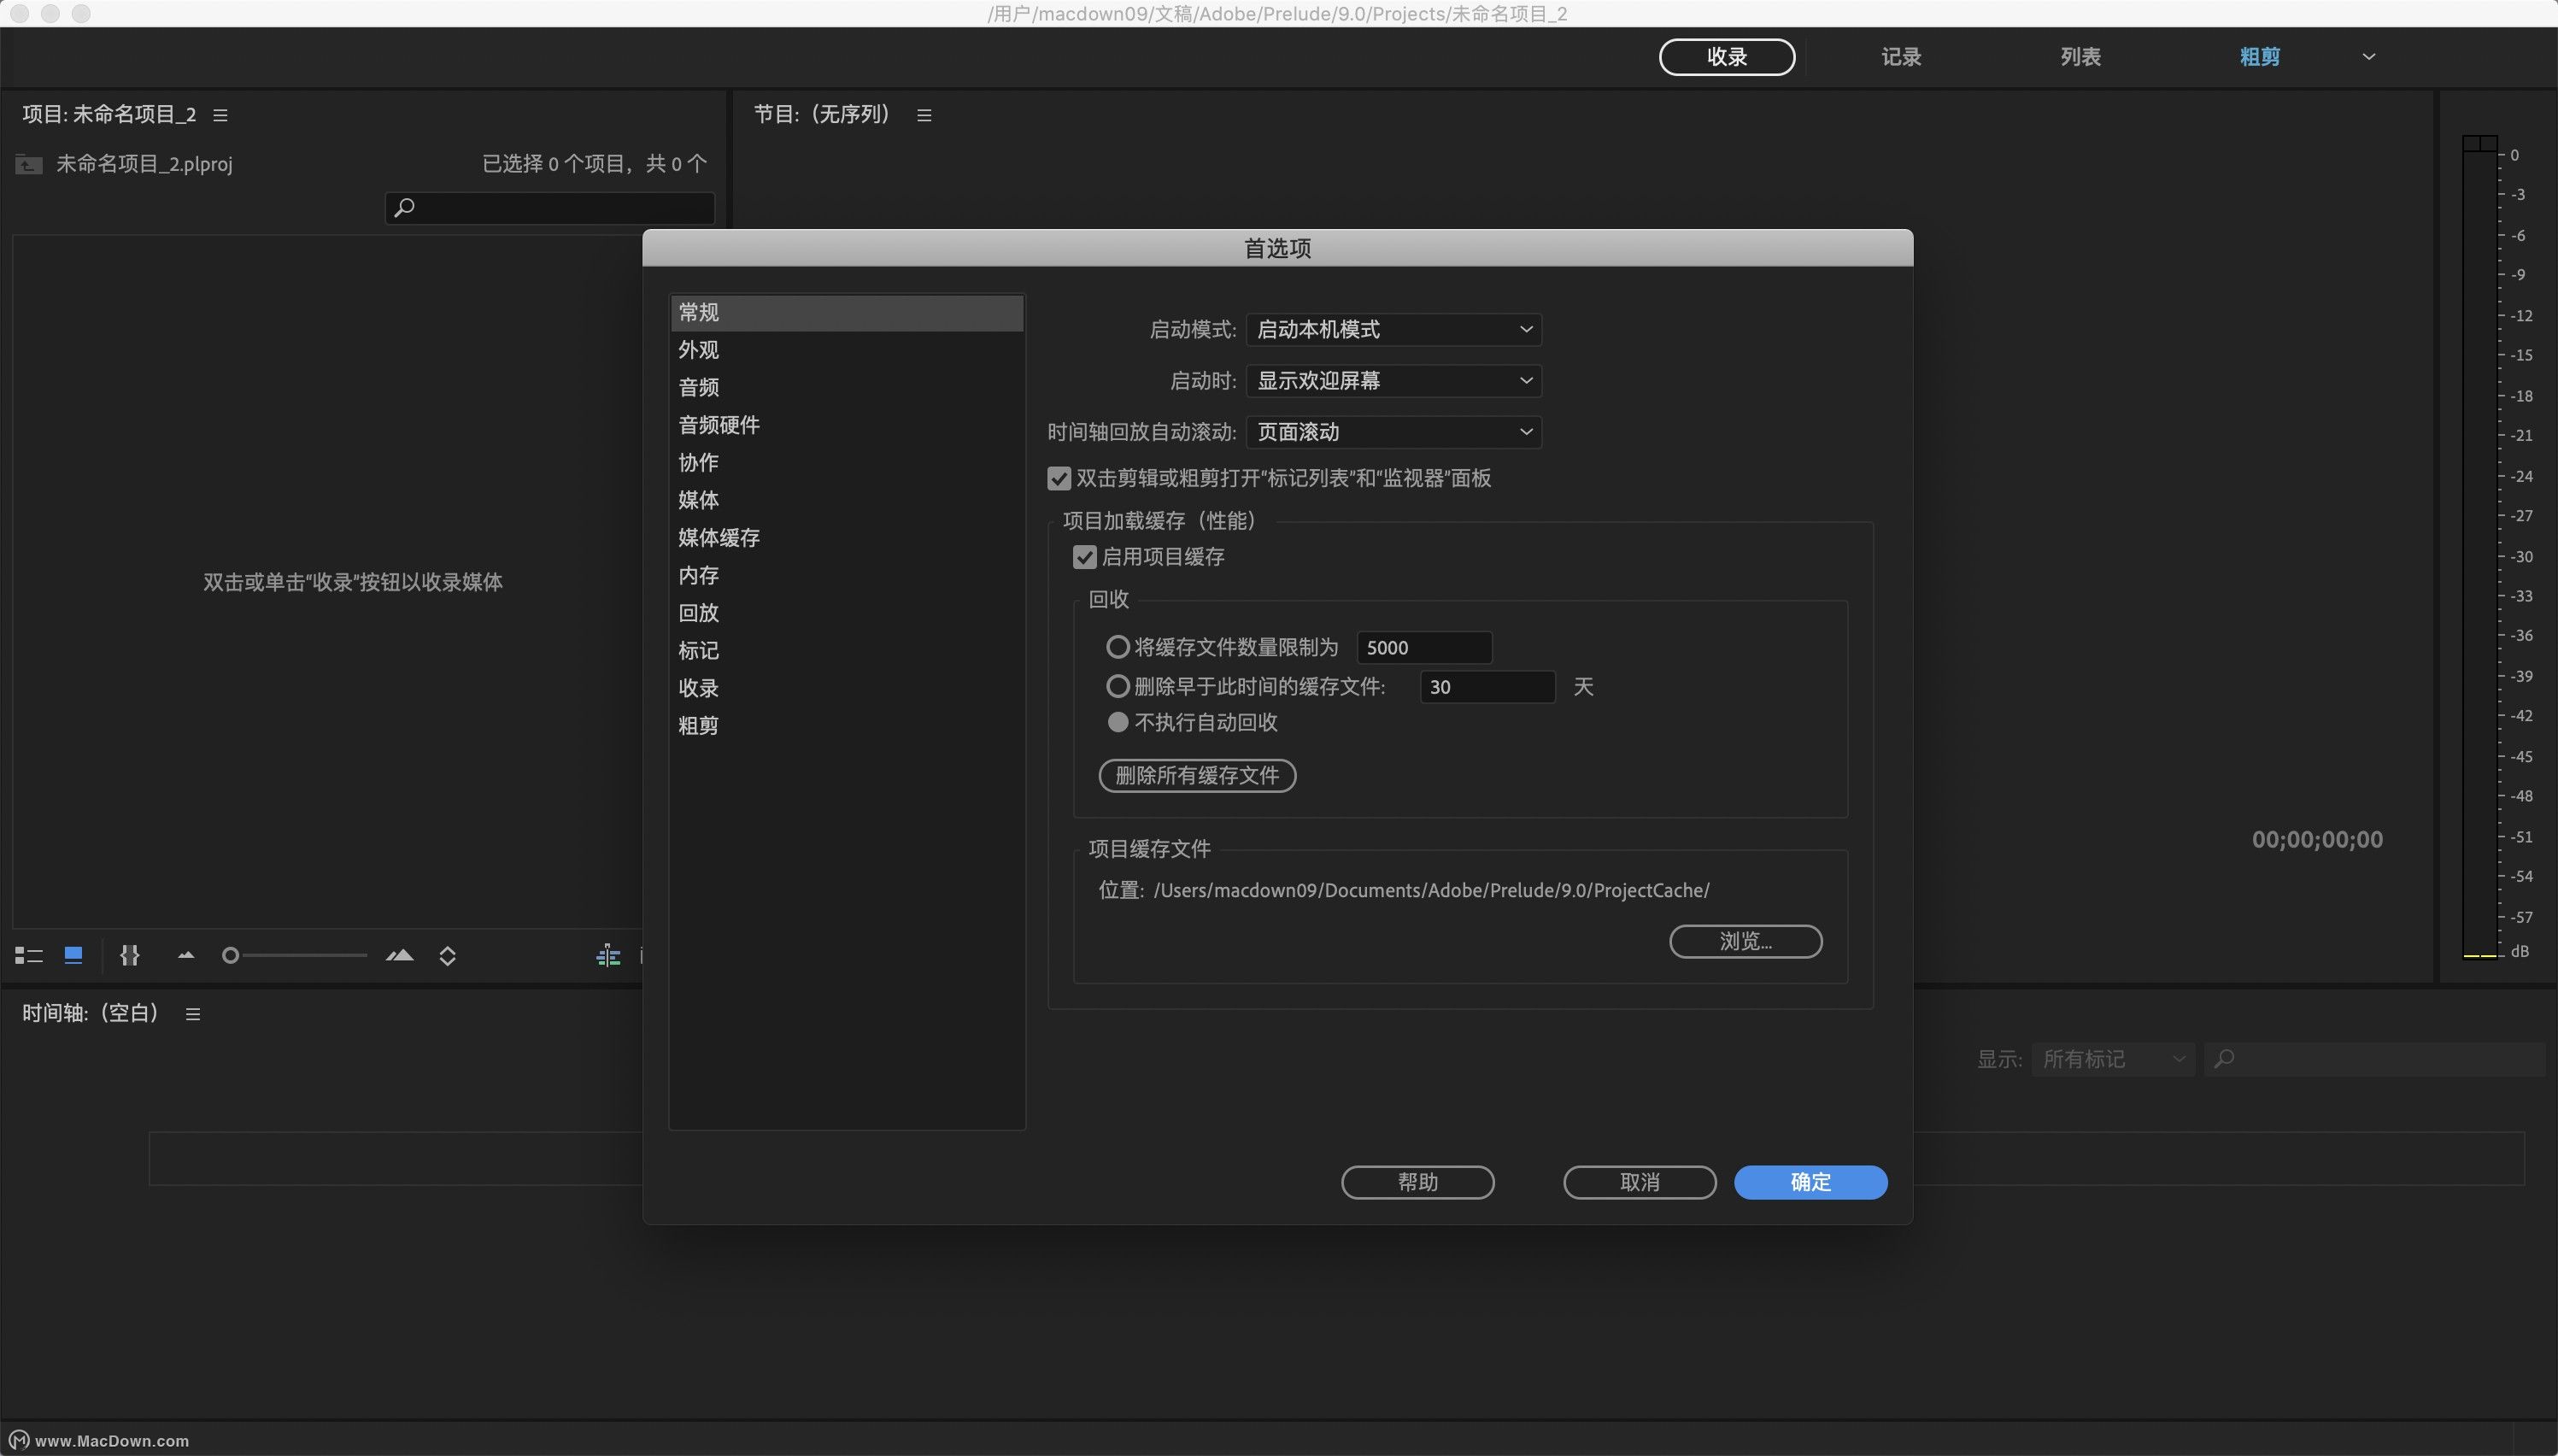Screen dimensions: 2558x1456
Task: Select 音频 preferences category
Action: pyautogui.click(x=847, y=387)
